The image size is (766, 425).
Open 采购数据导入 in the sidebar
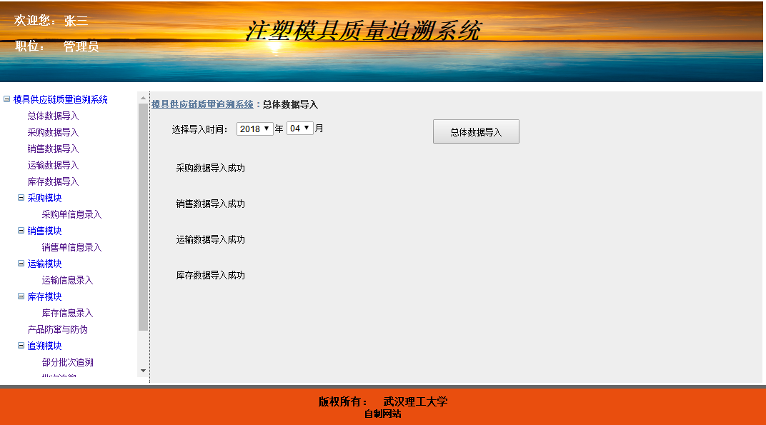(x=53, y=132)
